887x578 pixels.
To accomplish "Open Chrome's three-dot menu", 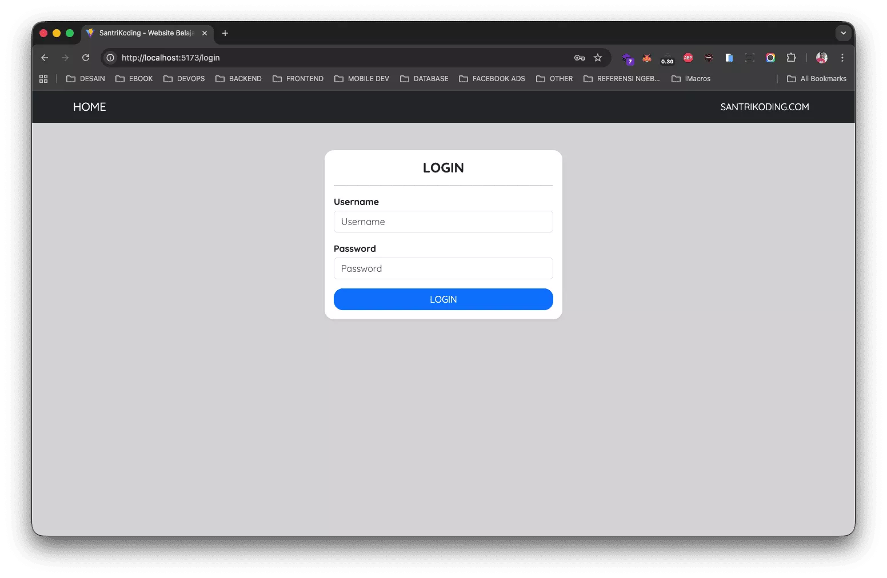I will pyautogui.click(x=842, y=58).
